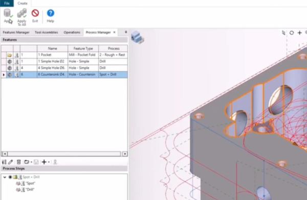This screenshot has height=200, width=307.
Task: Click the open folder icon on process toolbar
Action: (x=27, y=162)
